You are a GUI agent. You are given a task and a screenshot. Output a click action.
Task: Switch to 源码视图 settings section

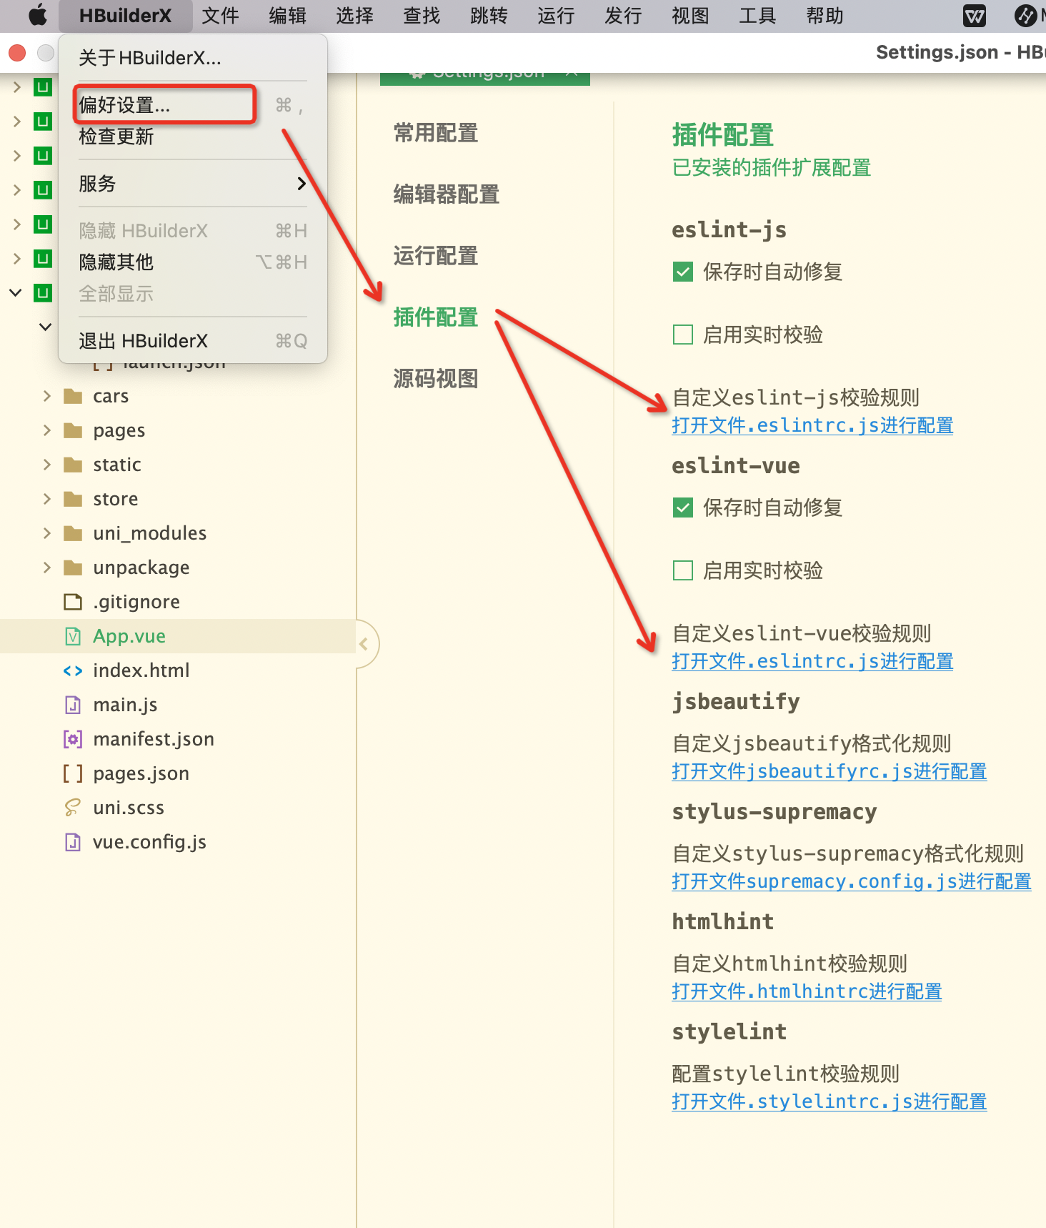(436, 379)
